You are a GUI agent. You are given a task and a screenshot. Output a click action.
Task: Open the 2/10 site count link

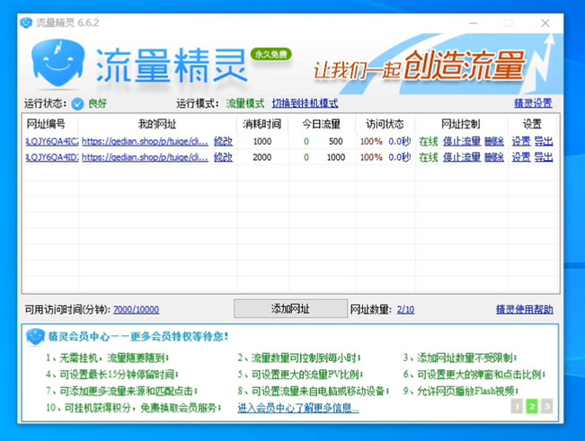pyautogui.click(x=405, y=309)
